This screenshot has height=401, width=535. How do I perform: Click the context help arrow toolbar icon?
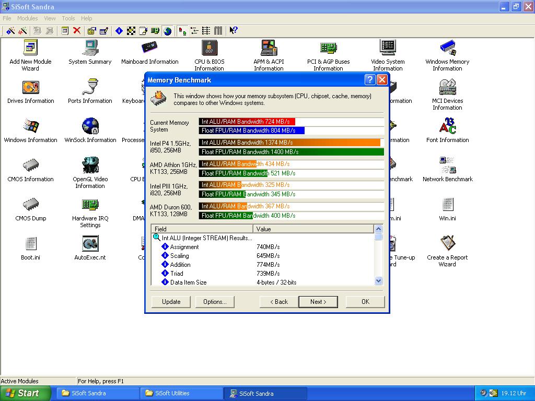tap(234, 31)
